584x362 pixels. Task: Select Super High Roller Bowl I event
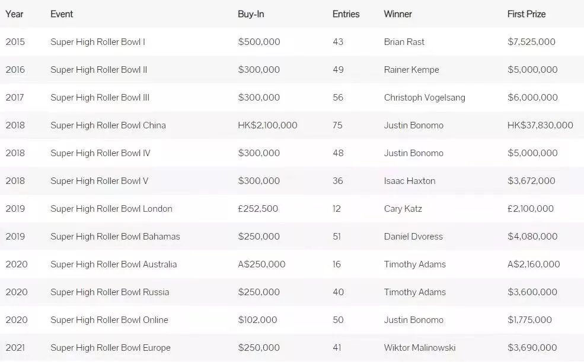98,42
